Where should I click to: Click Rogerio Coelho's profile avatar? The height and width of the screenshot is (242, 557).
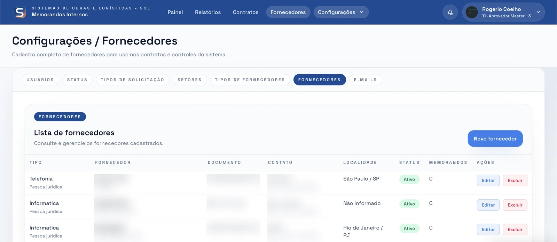pyautogui.click(x=472, y=12)
